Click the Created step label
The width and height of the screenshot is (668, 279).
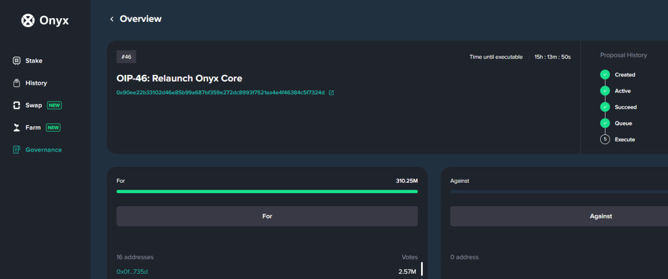[x=625, y=75]
